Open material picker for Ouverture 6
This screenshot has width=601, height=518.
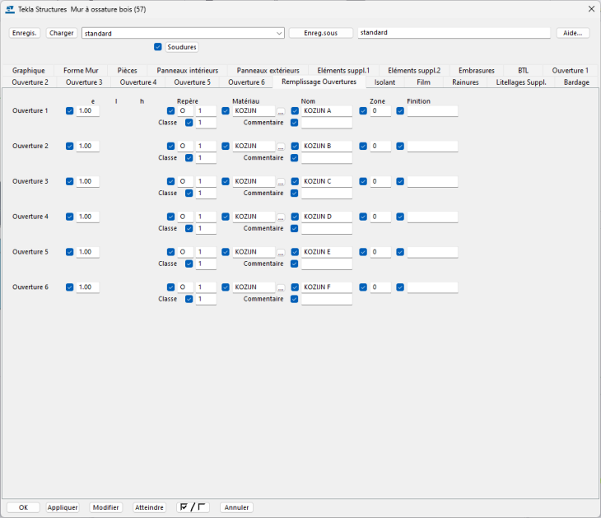(x=281, y=288)
